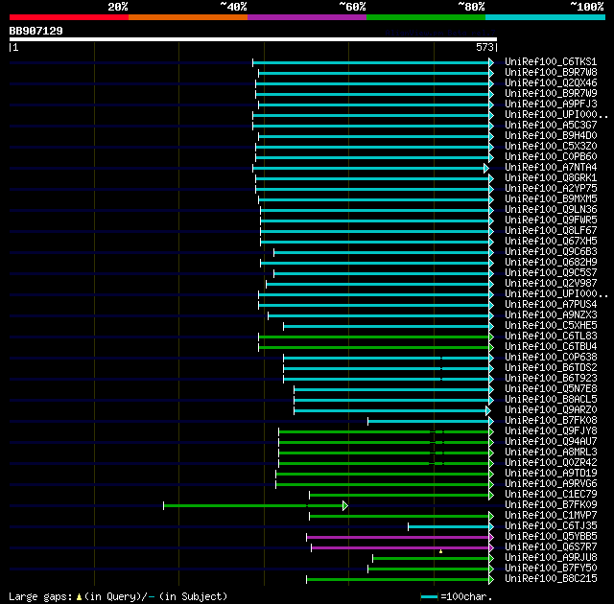The image size is (614, 604).
Task: Click the yellow gap marker under UniRef100_Q6S7R7 bar
Action: 440,551
